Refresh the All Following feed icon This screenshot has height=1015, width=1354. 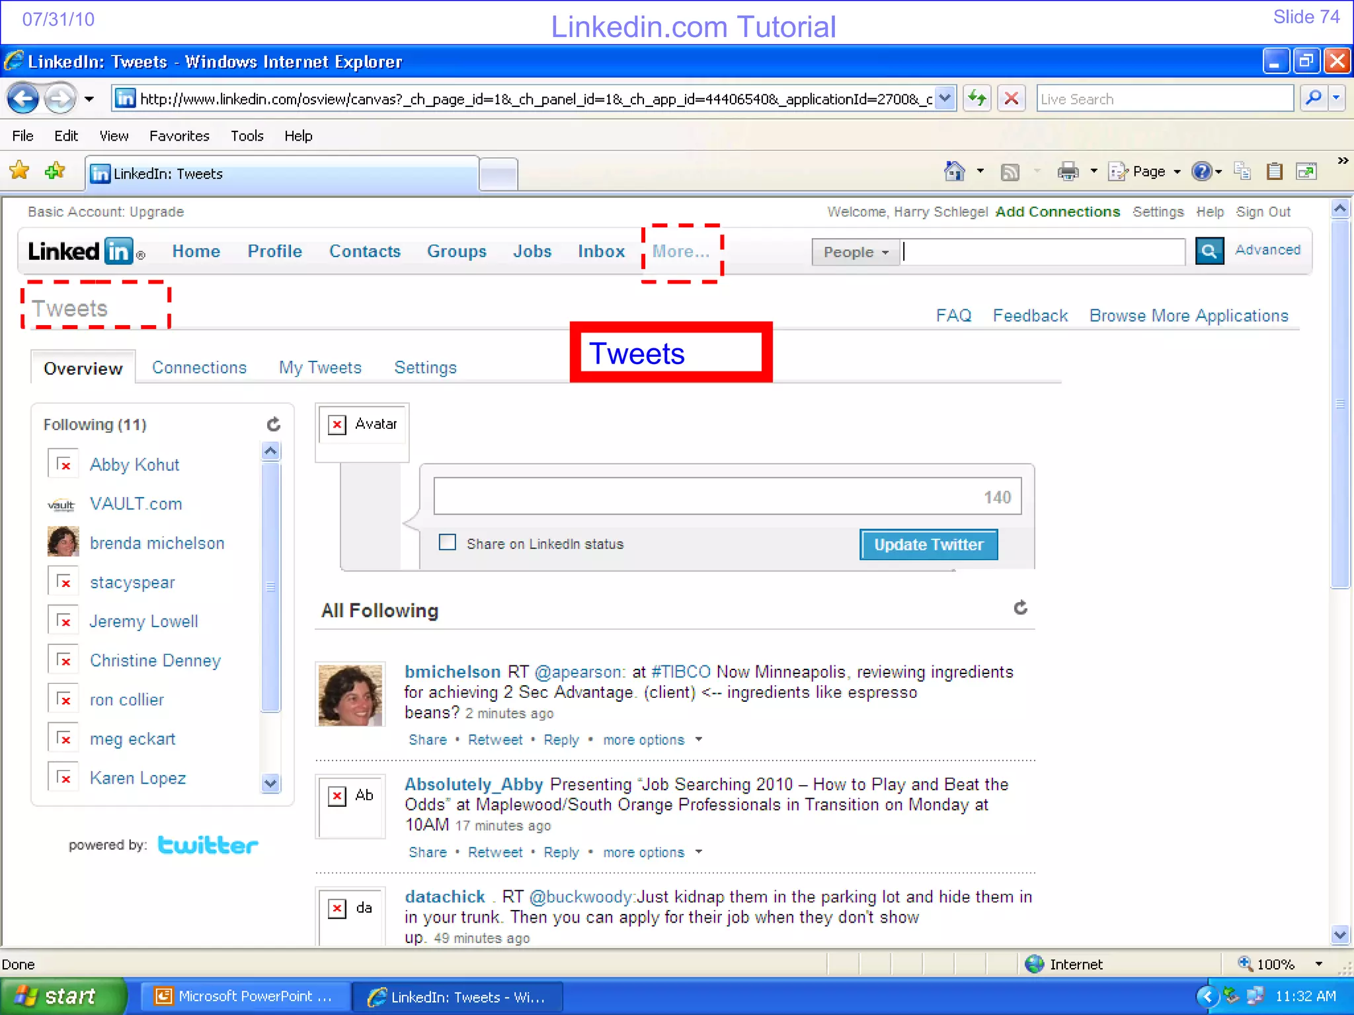[x=1020, y=608]
